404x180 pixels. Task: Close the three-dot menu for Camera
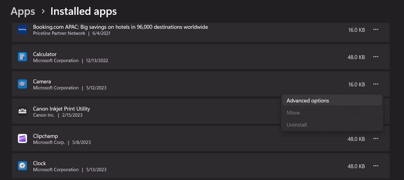click(376, 84)
